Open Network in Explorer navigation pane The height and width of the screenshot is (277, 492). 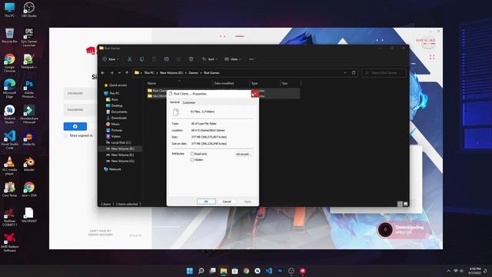coord(112,169)
